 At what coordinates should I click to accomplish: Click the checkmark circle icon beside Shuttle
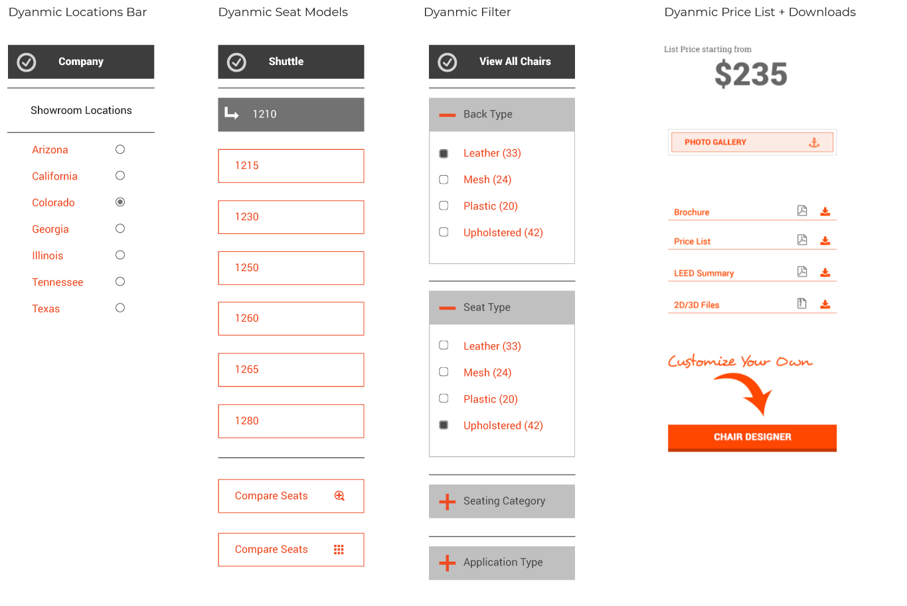[236, 62]
